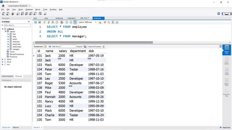Toggle Wrap Cell Content icon
The height and width of the screenshot is (130, 232).
click(104, 47)
